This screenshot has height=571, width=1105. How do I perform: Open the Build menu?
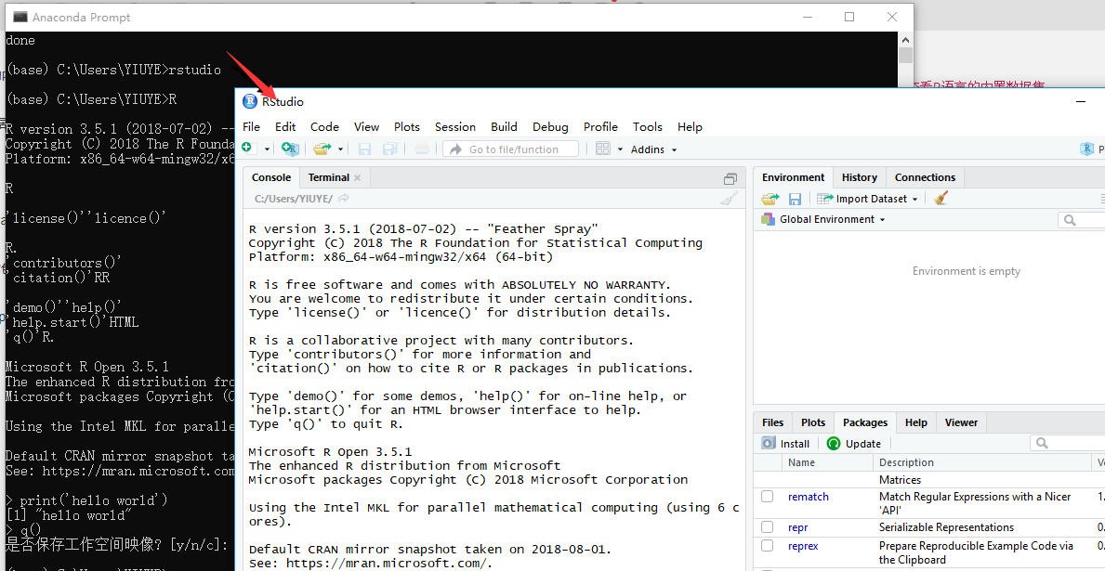[x=504, y=126]
